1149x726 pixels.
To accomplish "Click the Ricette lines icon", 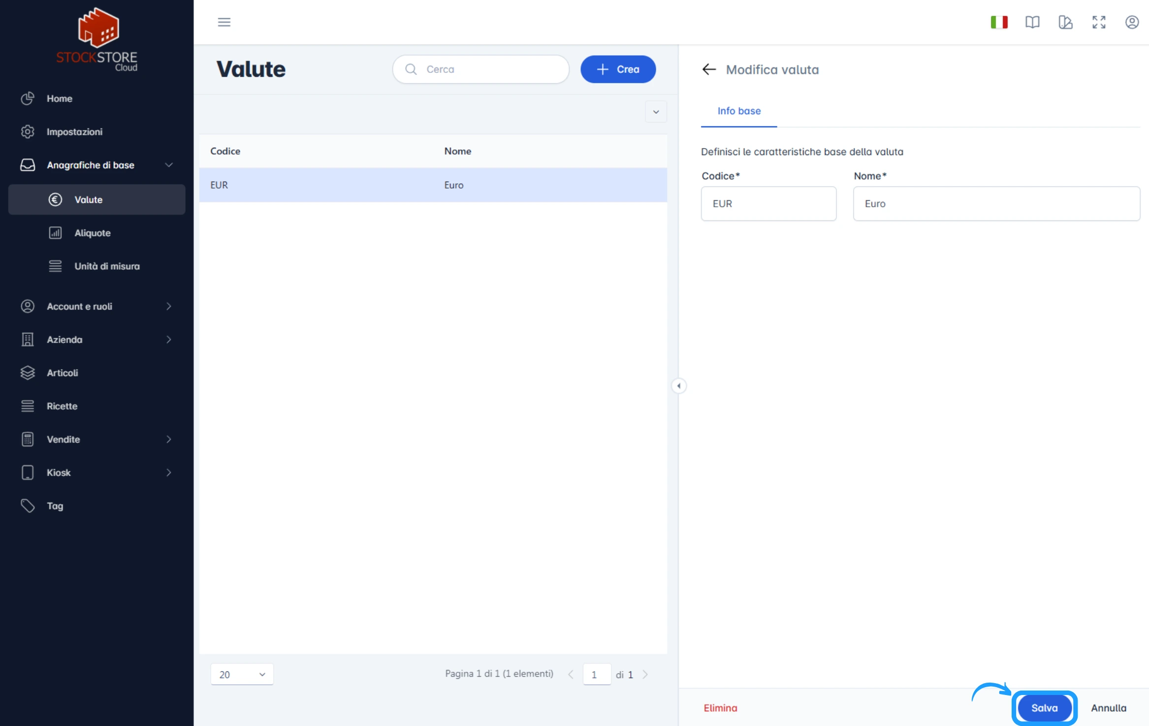I will (x=28, y=406).
